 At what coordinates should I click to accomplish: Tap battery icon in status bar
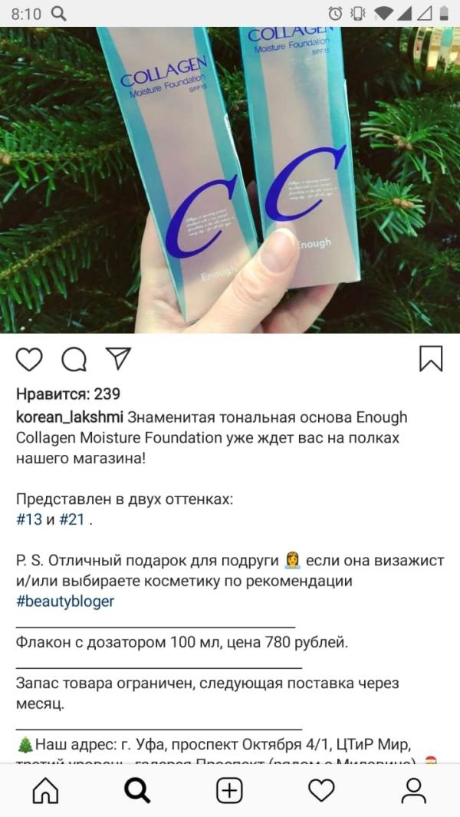tap(444, 13)
